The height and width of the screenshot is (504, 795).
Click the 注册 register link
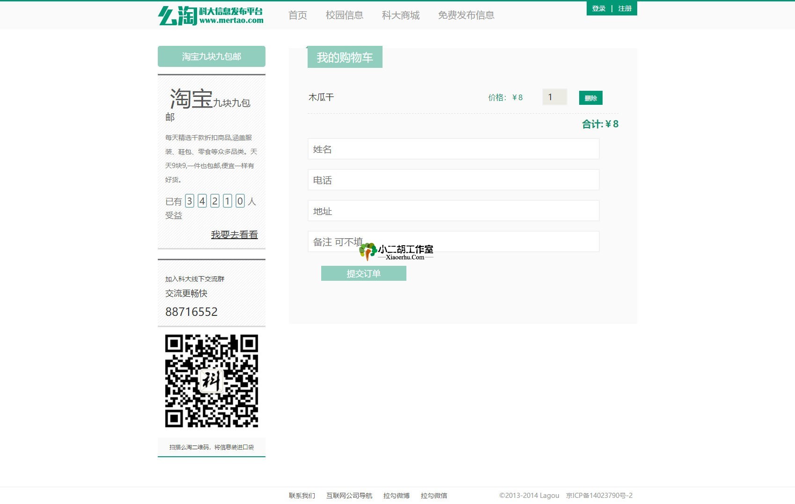625,8
